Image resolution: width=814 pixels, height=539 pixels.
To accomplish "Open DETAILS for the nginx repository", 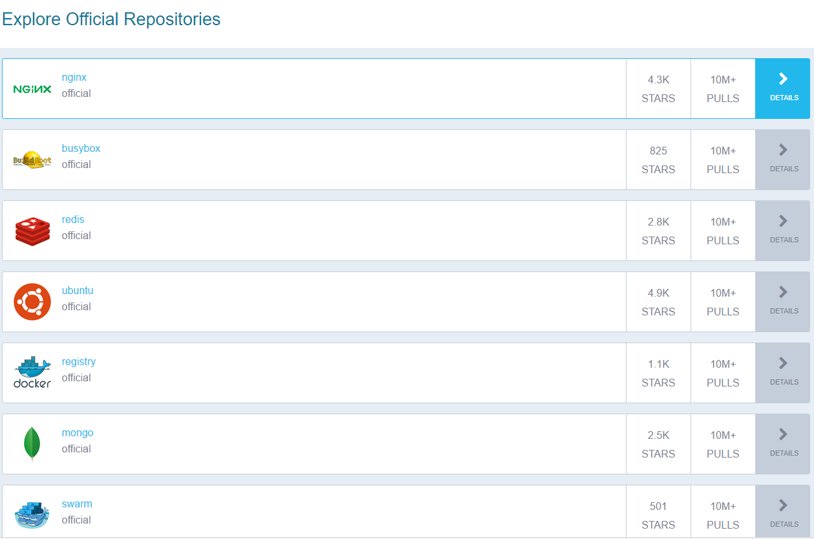I will 782,88.
